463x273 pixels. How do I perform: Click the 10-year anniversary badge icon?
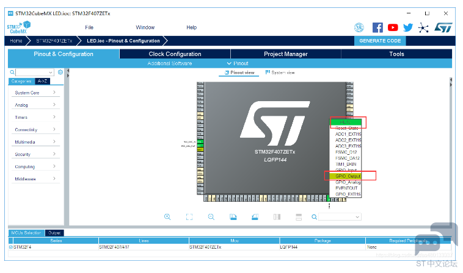[x=359, y=27]
